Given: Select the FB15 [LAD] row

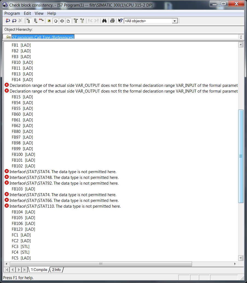Looking at the screenshot, I should point(22,97).
